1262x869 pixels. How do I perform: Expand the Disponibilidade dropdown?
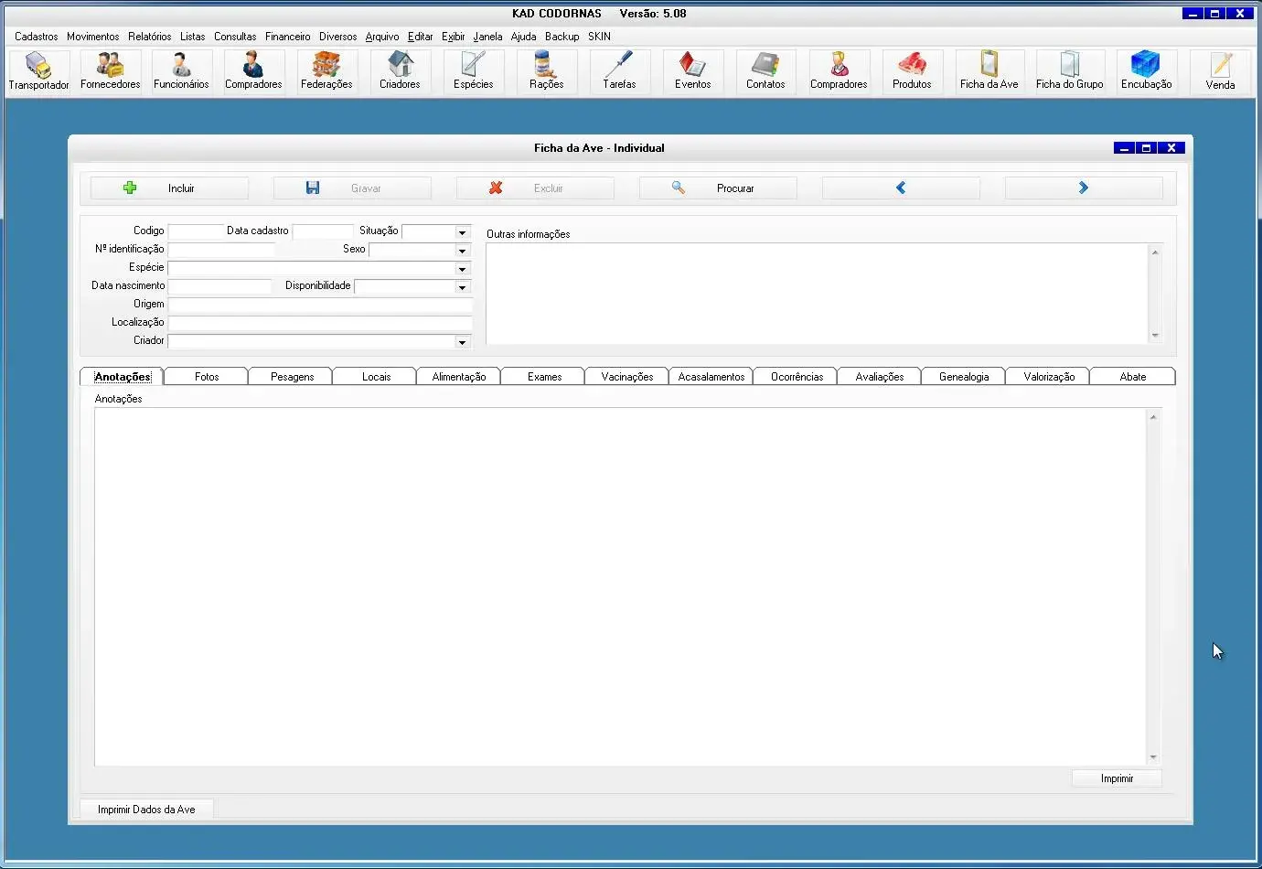click(462, 287)
